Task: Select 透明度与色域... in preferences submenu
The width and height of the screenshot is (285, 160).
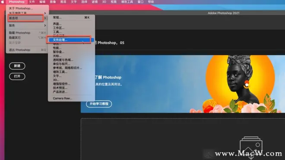Action: [x=71, y=60]
